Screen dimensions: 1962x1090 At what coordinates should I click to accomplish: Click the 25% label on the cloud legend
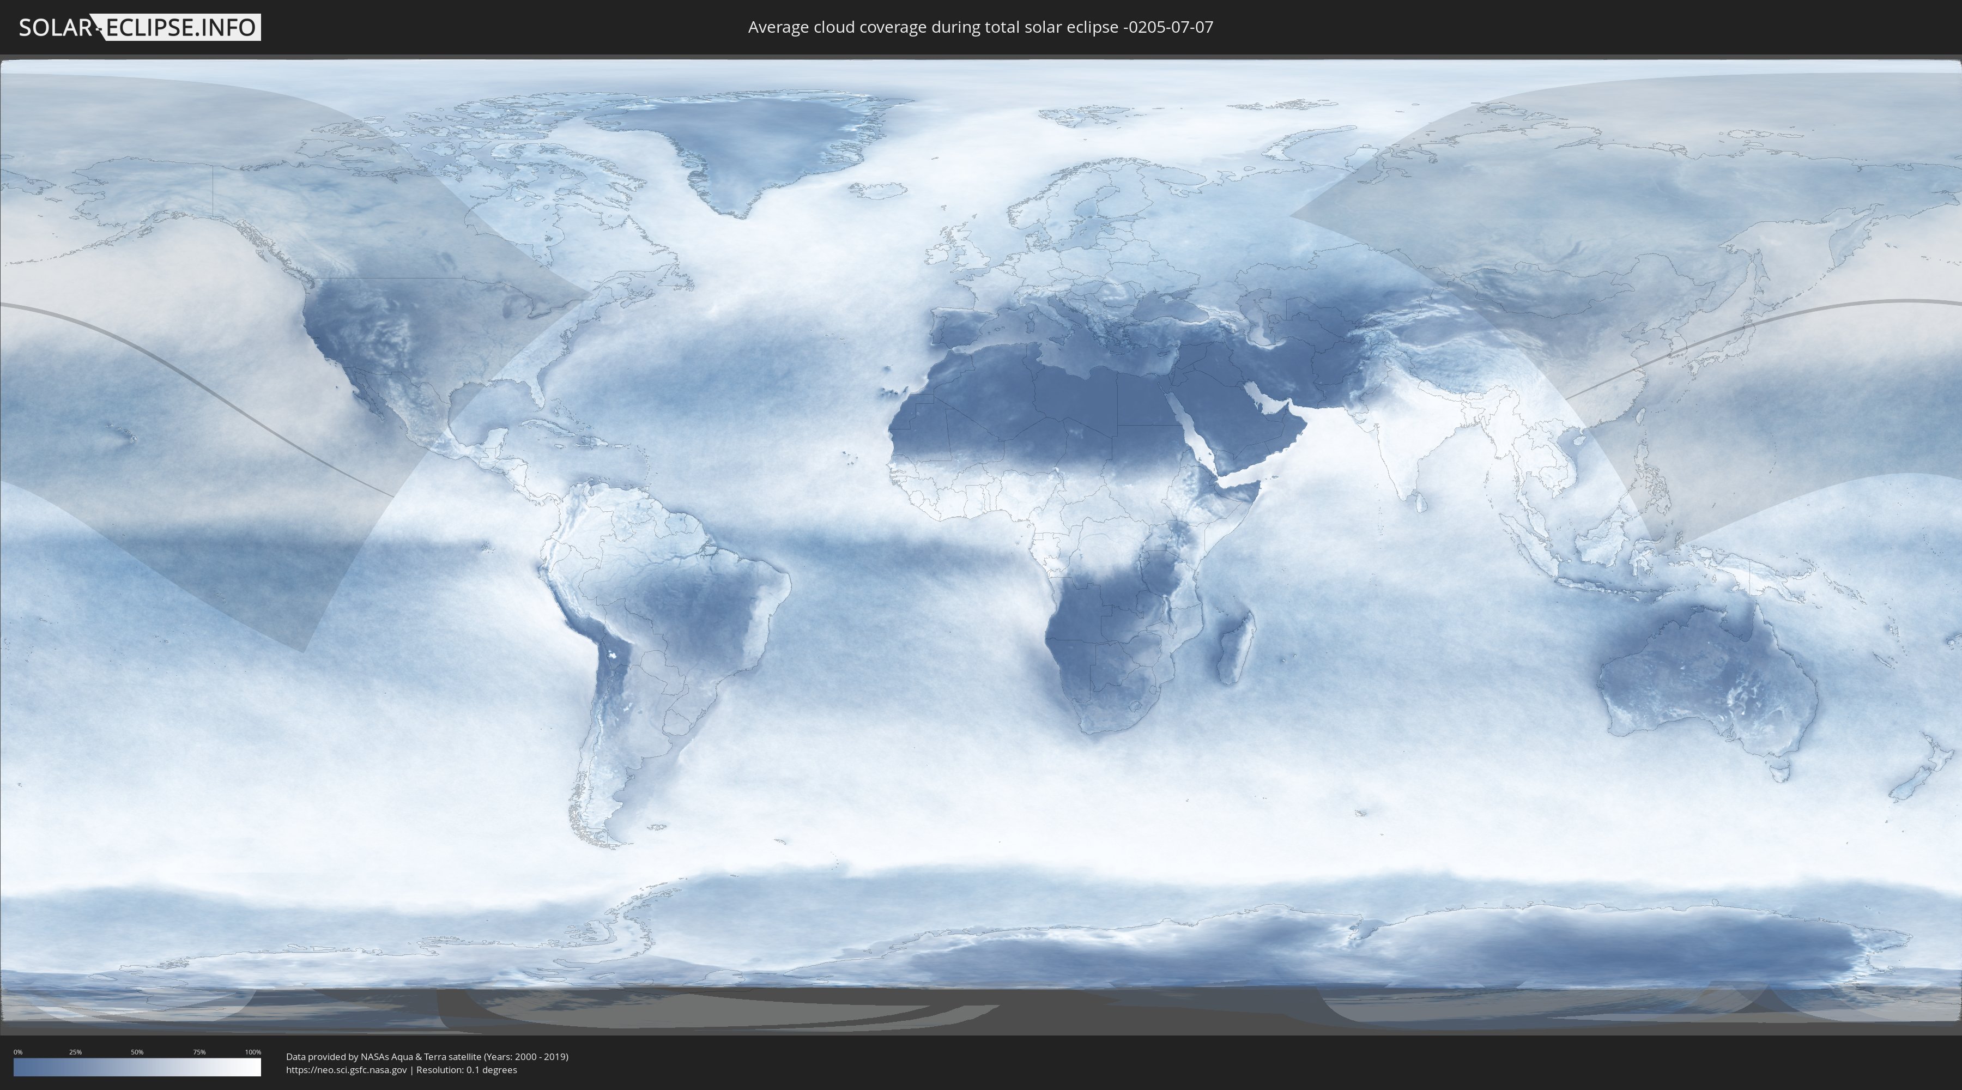[x=75, y=1052]
